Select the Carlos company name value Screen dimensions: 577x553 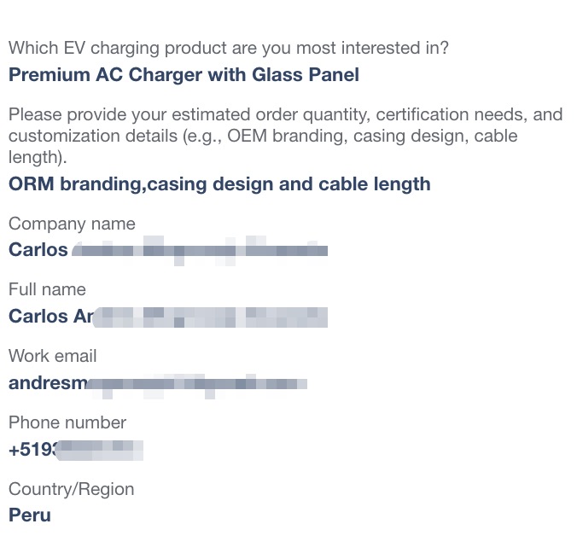pyautogui.click(x=168, y=250)
